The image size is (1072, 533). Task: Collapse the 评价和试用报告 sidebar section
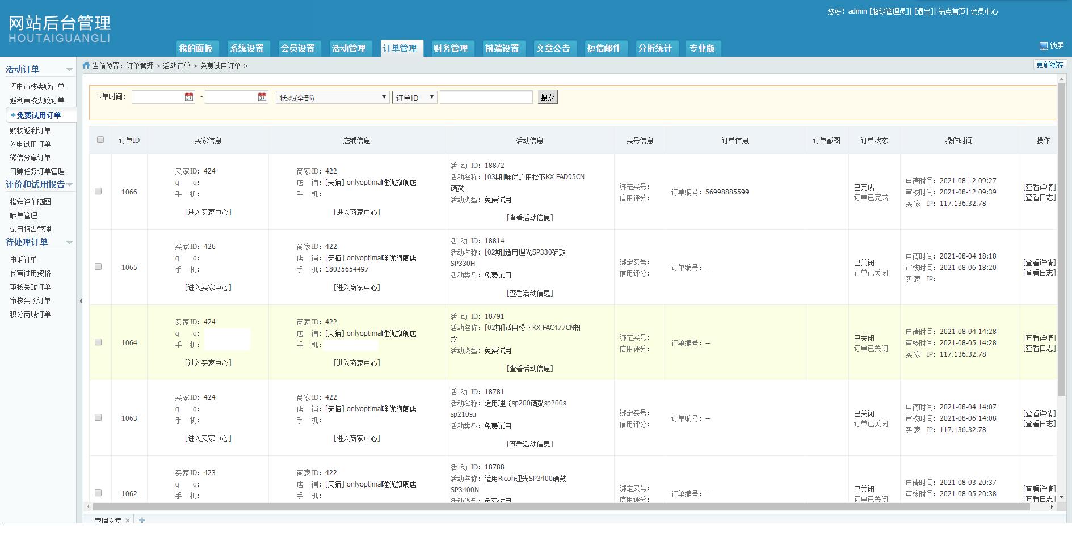(70, 184)
